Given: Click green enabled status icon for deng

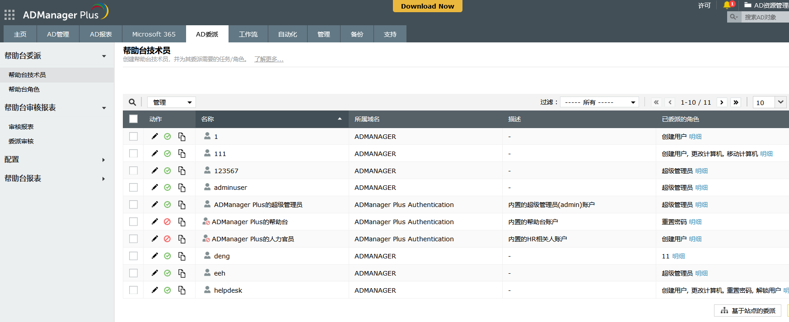Looking at the screenshot, I should pos(168,256).
